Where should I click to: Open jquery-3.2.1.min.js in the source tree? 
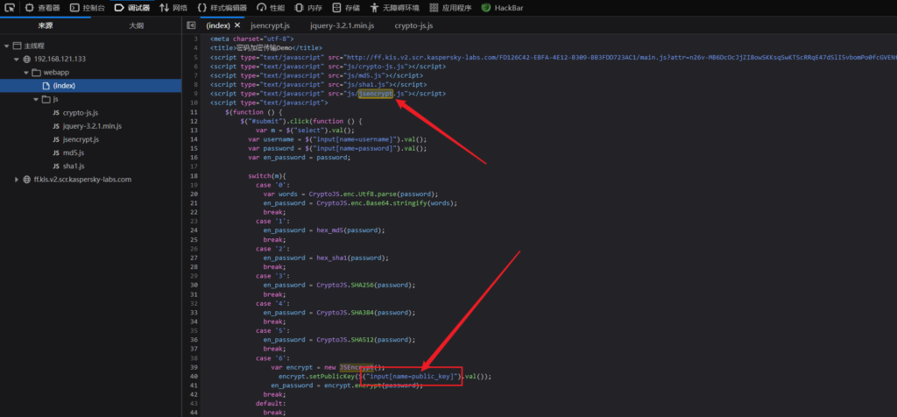coord(91,126)
